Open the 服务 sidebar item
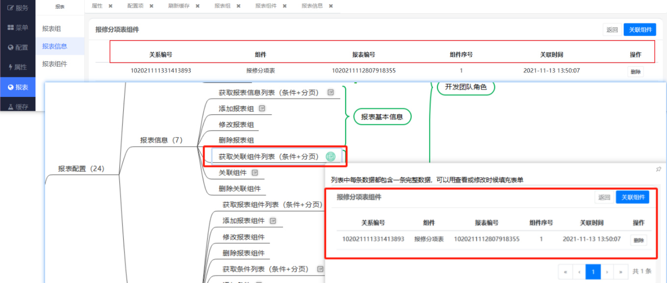The height and width of the screenshot is (283, 667). (x=18, y=8)
